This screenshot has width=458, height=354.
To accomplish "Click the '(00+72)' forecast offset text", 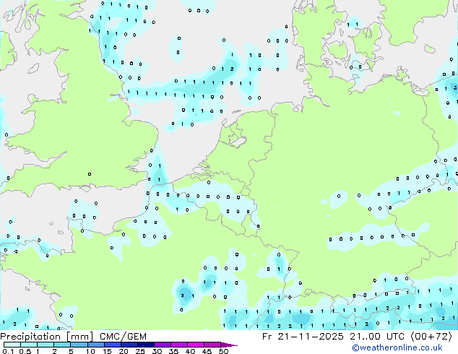I will point(431,337).
